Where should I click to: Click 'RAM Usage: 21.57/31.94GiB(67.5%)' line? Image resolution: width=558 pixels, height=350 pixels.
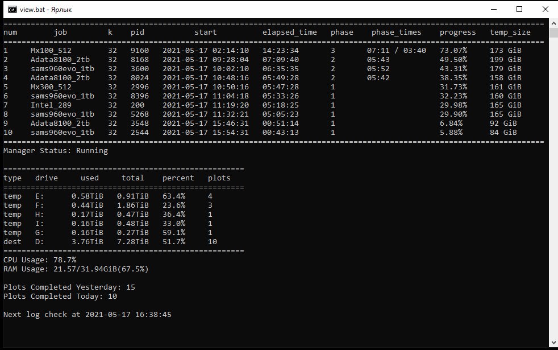point(76,269)
